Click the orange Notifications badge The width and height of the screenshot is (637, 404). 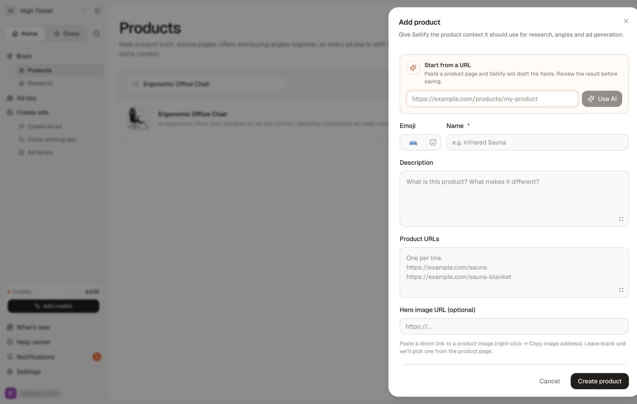pyautogui.click(x=97, y=357)
